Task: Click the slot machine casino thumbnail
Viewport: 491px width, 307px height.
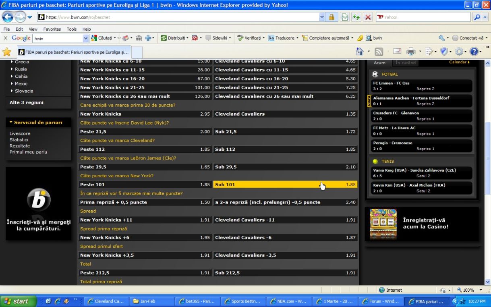Action: (x=383, y=224)
